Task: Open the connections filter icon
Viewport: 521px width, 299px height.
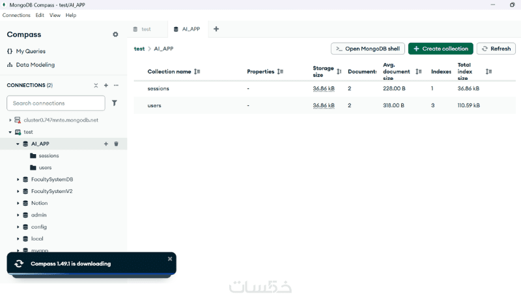Action: click(x=115, y=103)
